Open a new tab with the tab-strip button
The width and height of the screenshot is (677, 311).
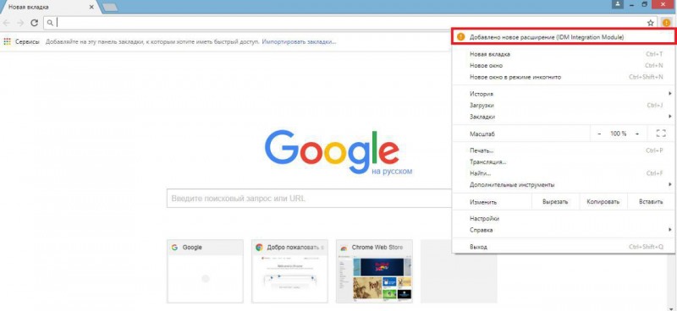click(110, 8)
